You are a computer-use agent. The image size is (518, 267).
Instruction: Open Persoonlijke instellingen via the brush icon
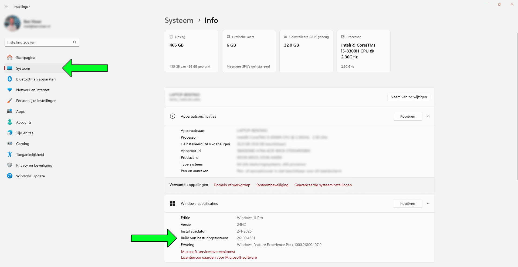coord(10,101)
